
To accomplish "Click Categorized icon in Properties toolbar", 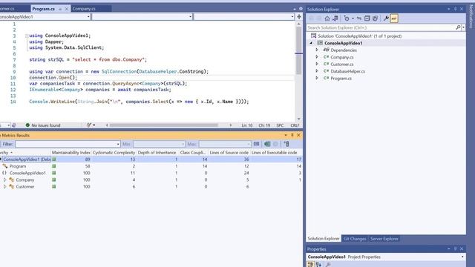I will [x=310, y=264].
